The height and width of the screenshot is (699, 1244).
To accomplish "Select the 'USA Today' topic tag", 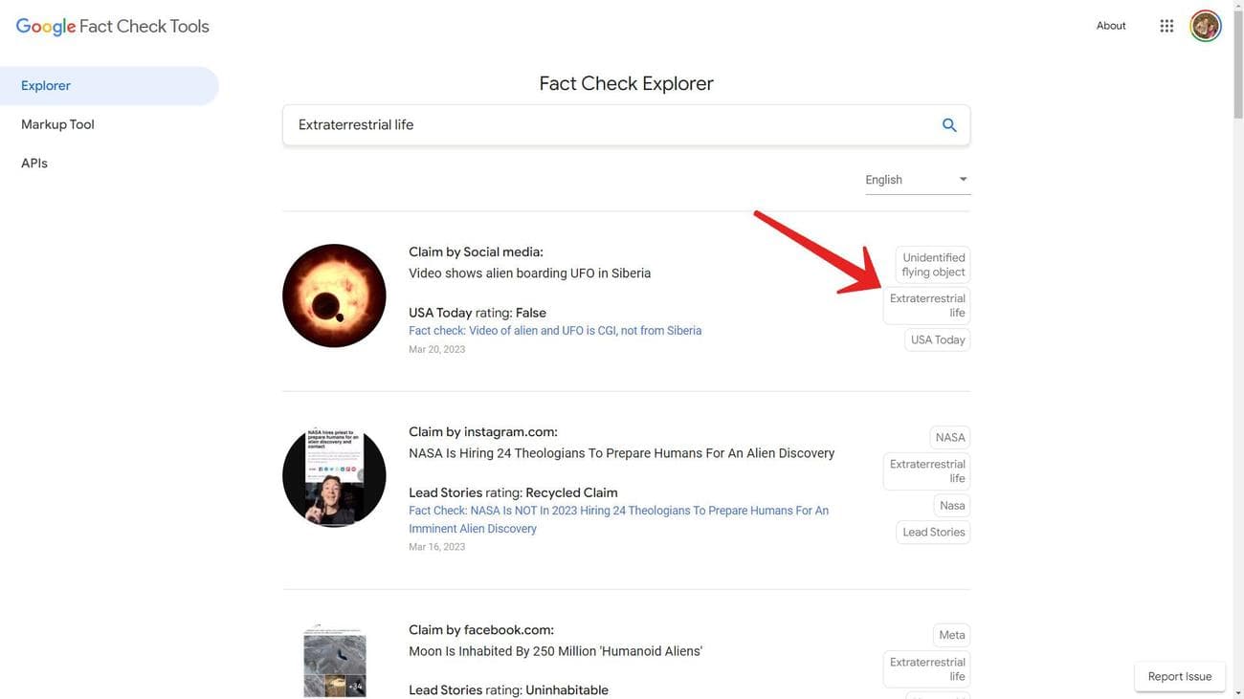I will click(x=936, y=340).
